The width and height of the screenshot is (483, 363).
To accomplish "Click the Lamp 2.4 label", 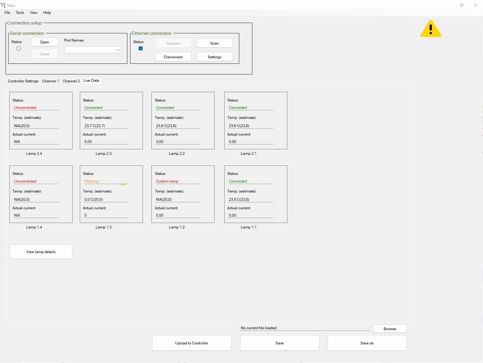I will coord(34,154).
